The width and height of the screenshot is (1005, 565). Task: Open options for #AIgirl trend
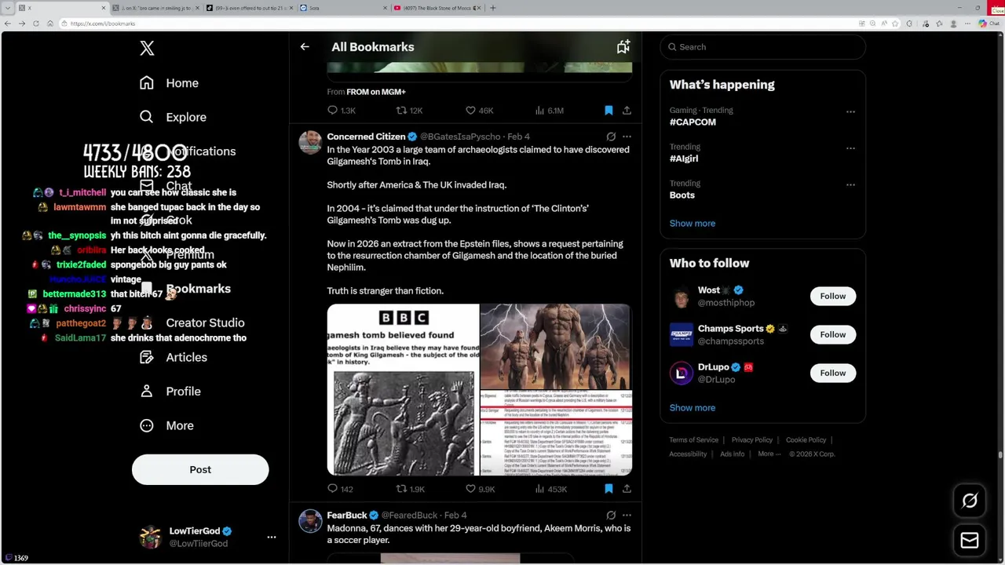(850, 148)
